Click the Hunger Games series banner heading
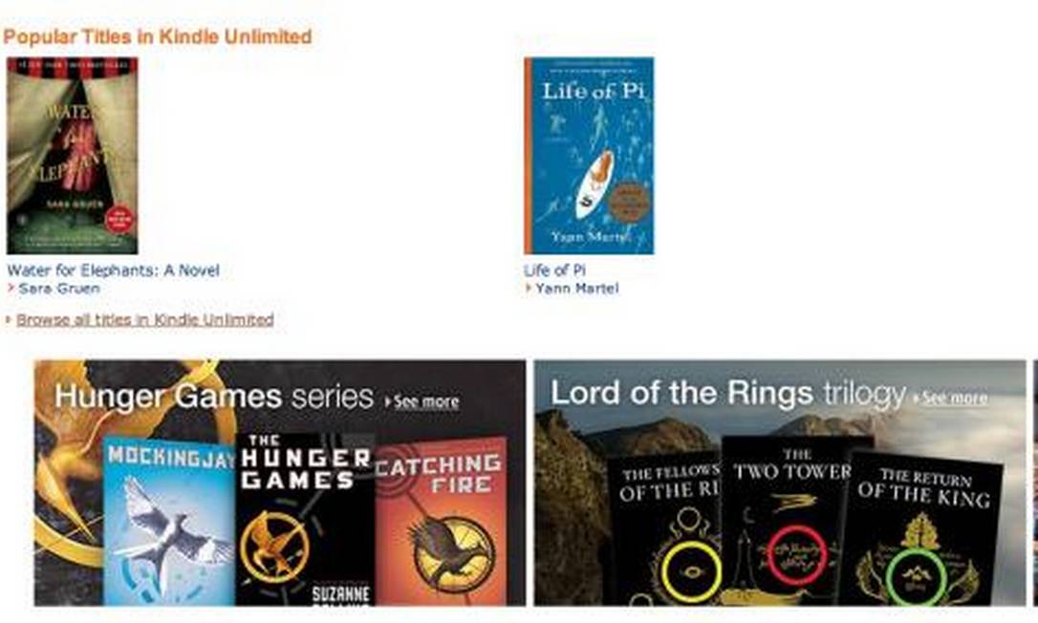 coord(214,397)
